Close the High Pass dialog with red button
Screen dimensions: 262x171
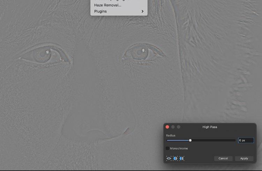tap(167, 127)
